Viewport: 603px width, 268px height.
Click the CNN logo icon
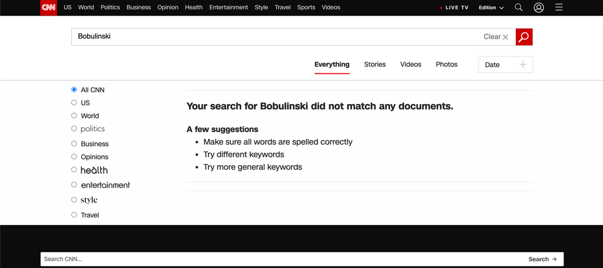(48, 8)
